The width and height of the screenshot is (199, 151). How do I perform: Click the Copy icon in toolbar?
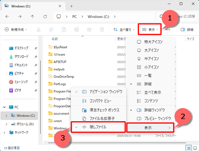click(x=51, y=29)
